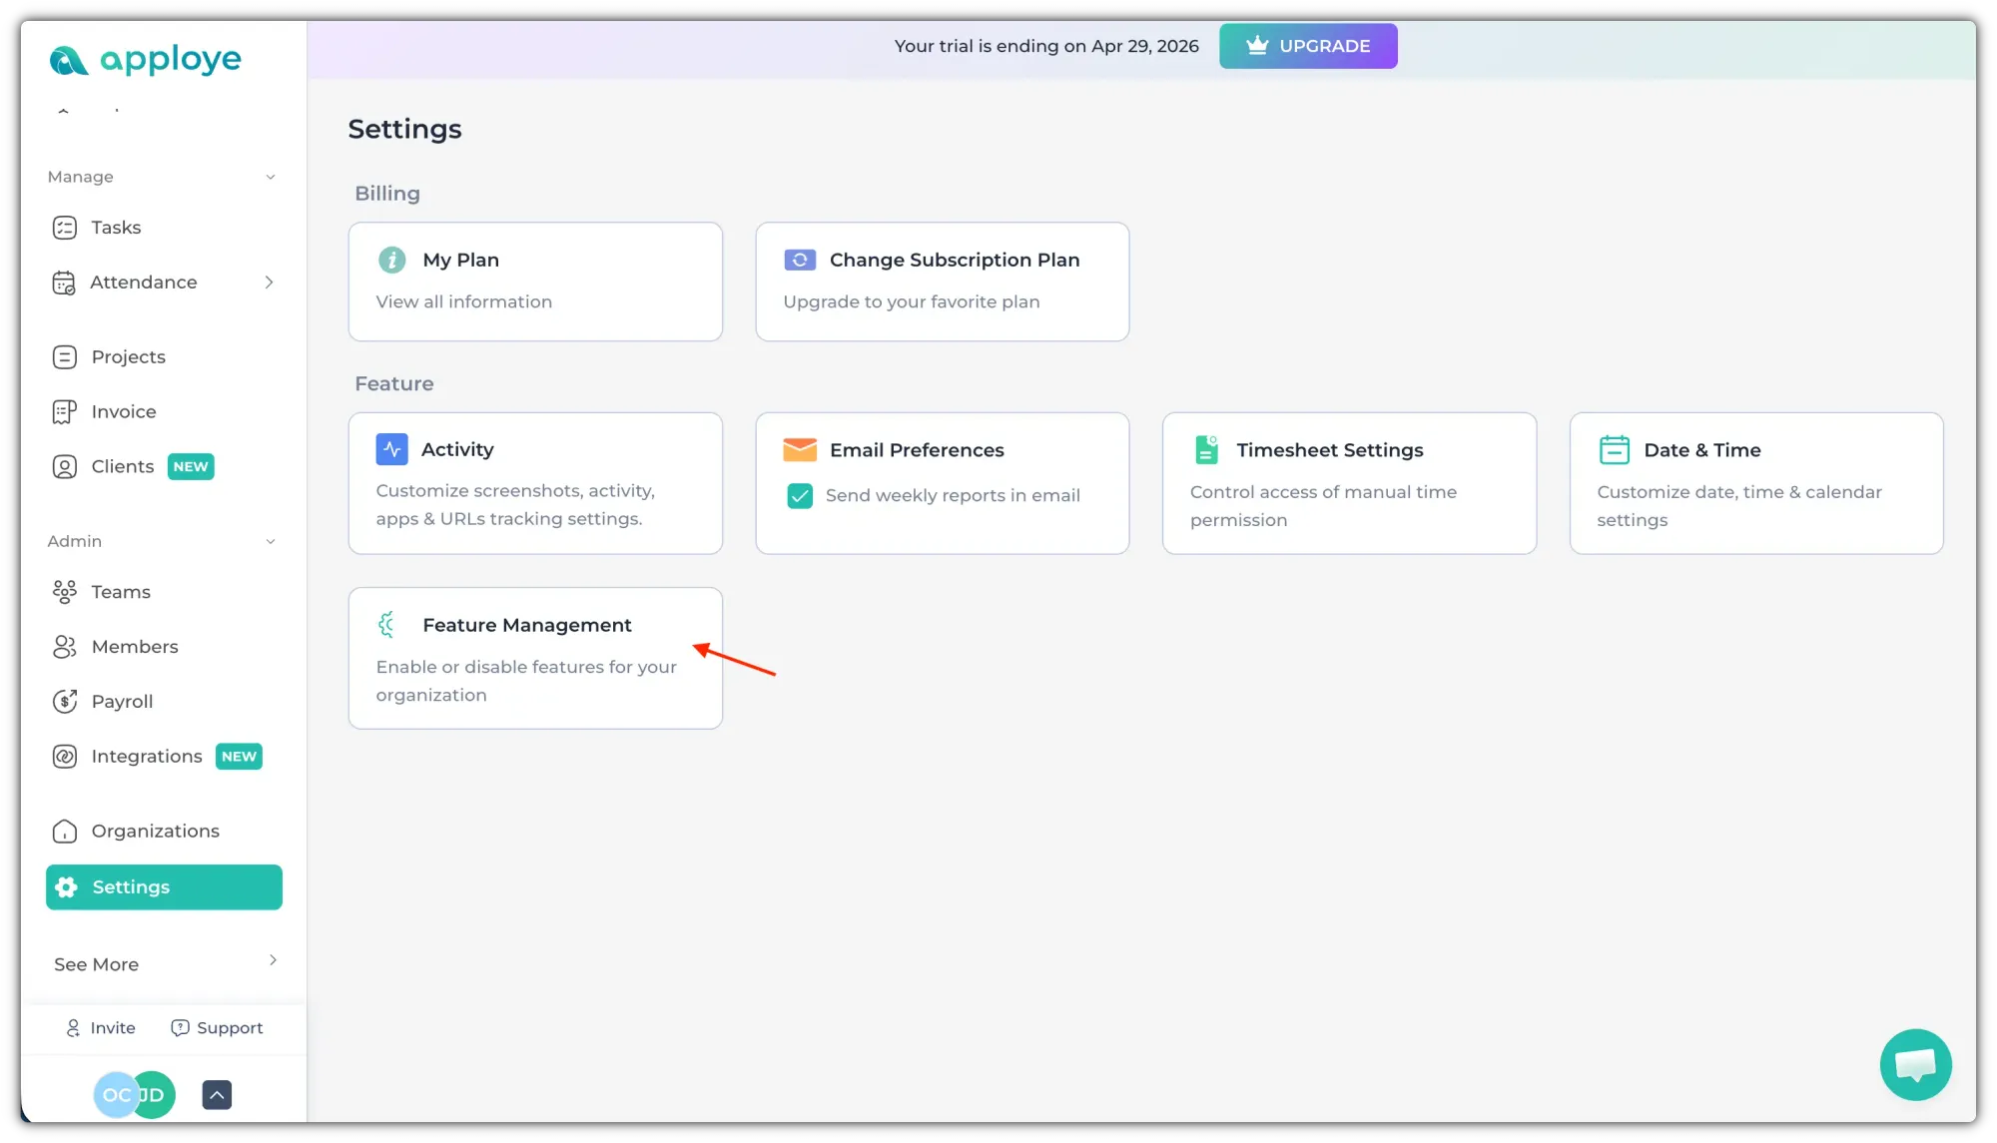
Task: Click the Payroll dollar icon
Action: (x=65, y=702)
